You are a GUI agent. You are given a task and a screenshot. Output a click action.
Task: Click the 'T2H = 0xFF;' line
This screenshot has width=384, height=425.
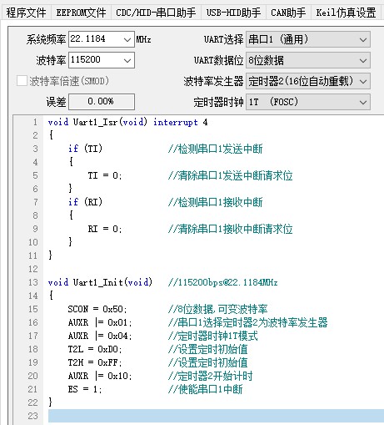pos(95,362)
